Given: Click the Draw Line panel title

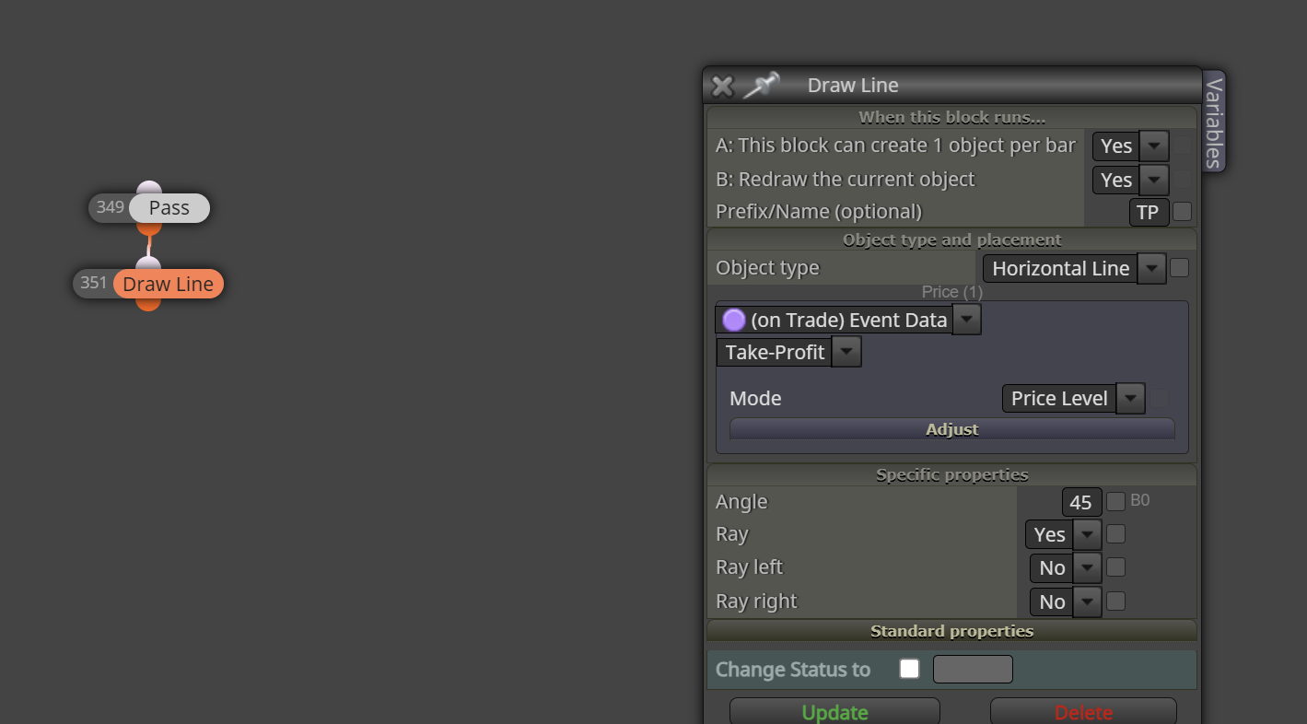Looking at the screenshot, I should [x=853, y=85].
